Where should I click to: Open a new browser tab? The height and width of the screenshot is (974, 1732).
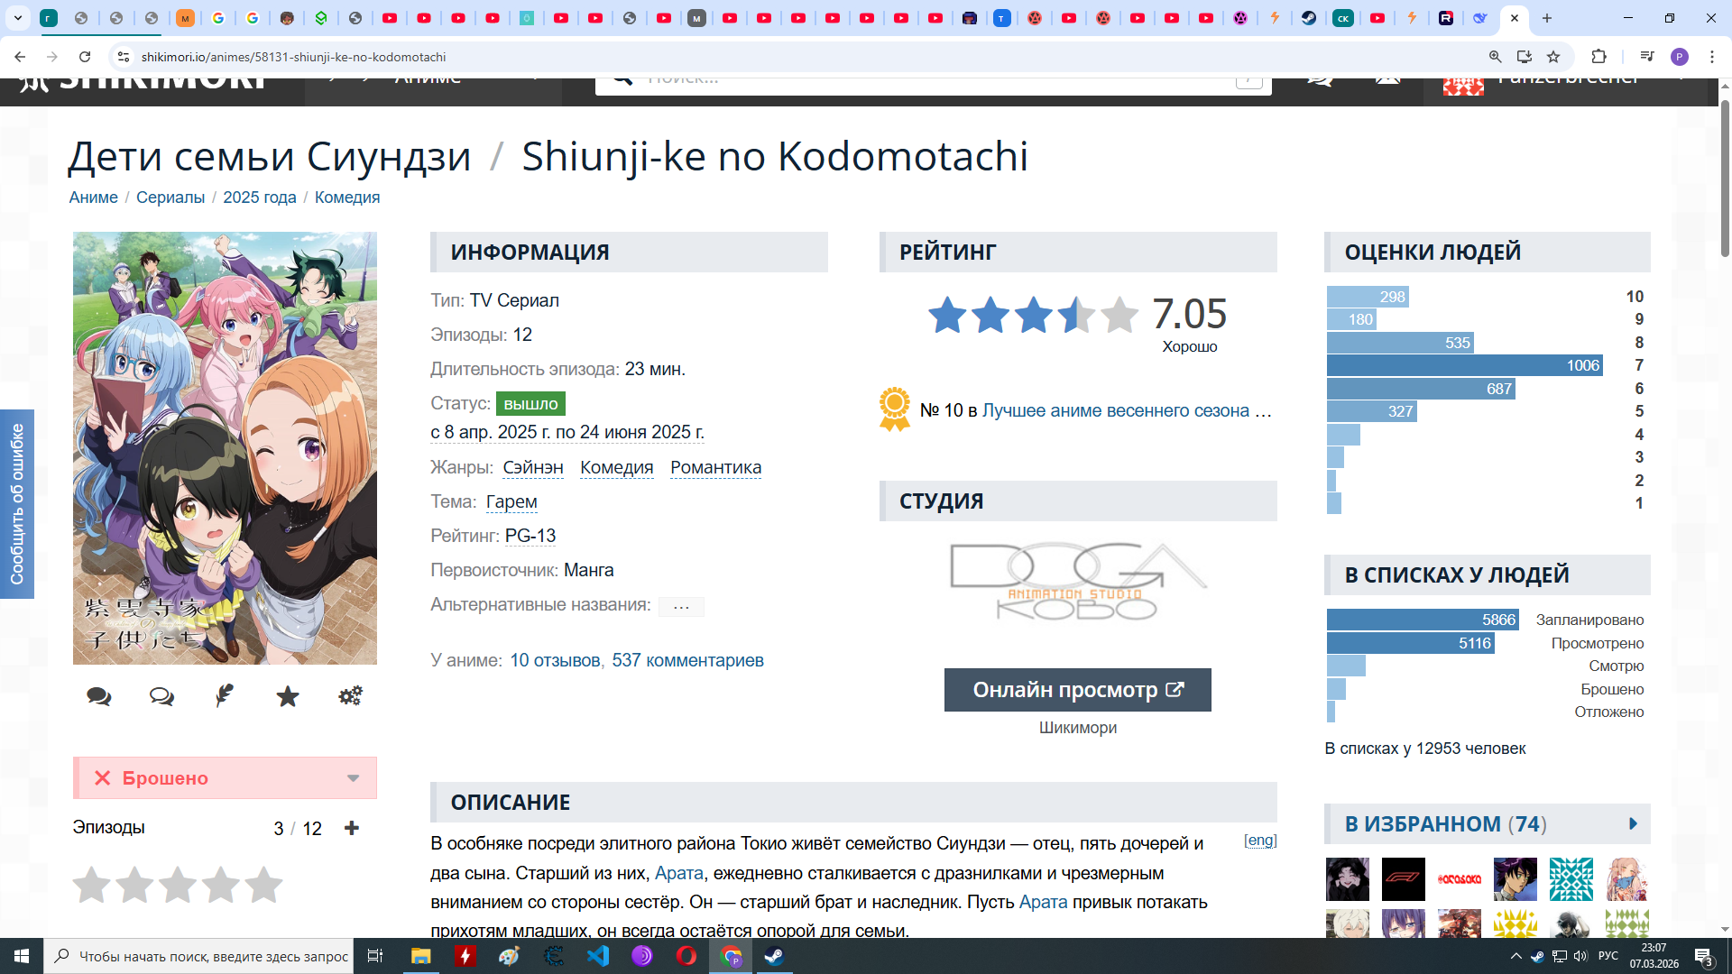1547,18
